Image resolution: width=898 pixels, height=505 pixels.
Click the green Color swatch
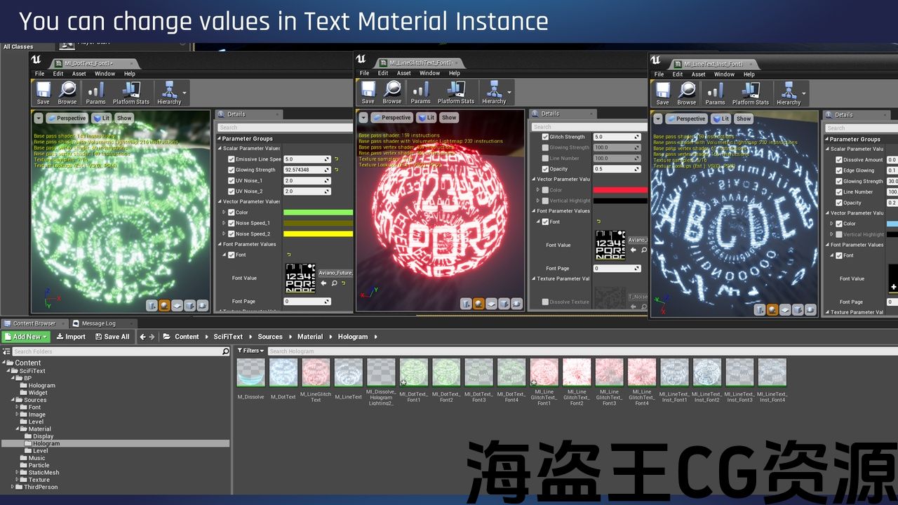(x=318, y=213)
